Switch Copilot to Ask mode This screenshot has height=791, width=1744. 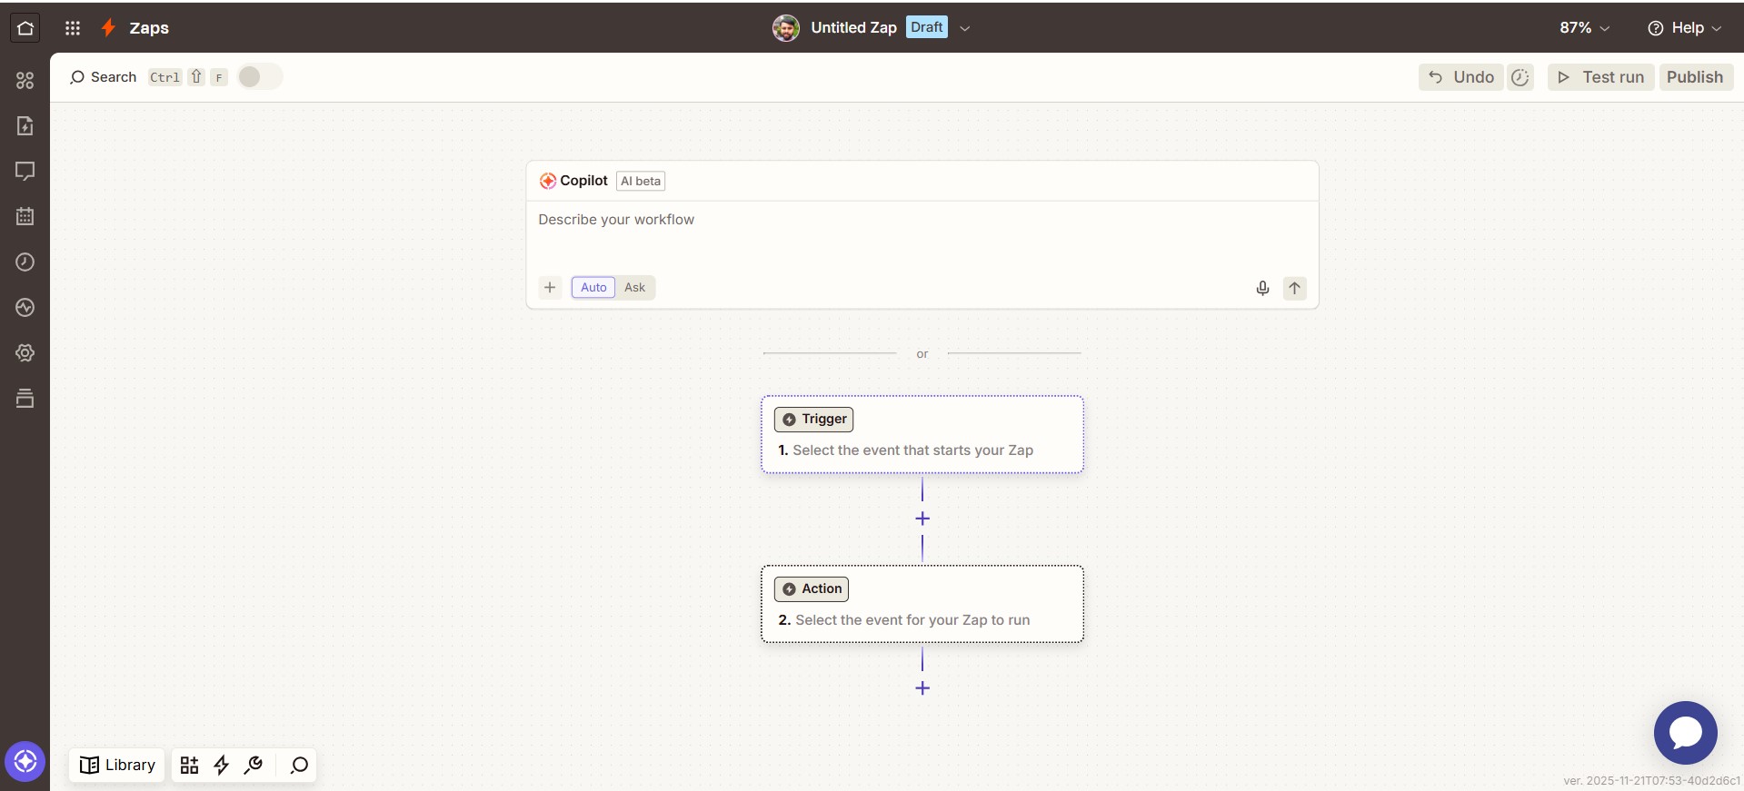click(x=634, y=288)
